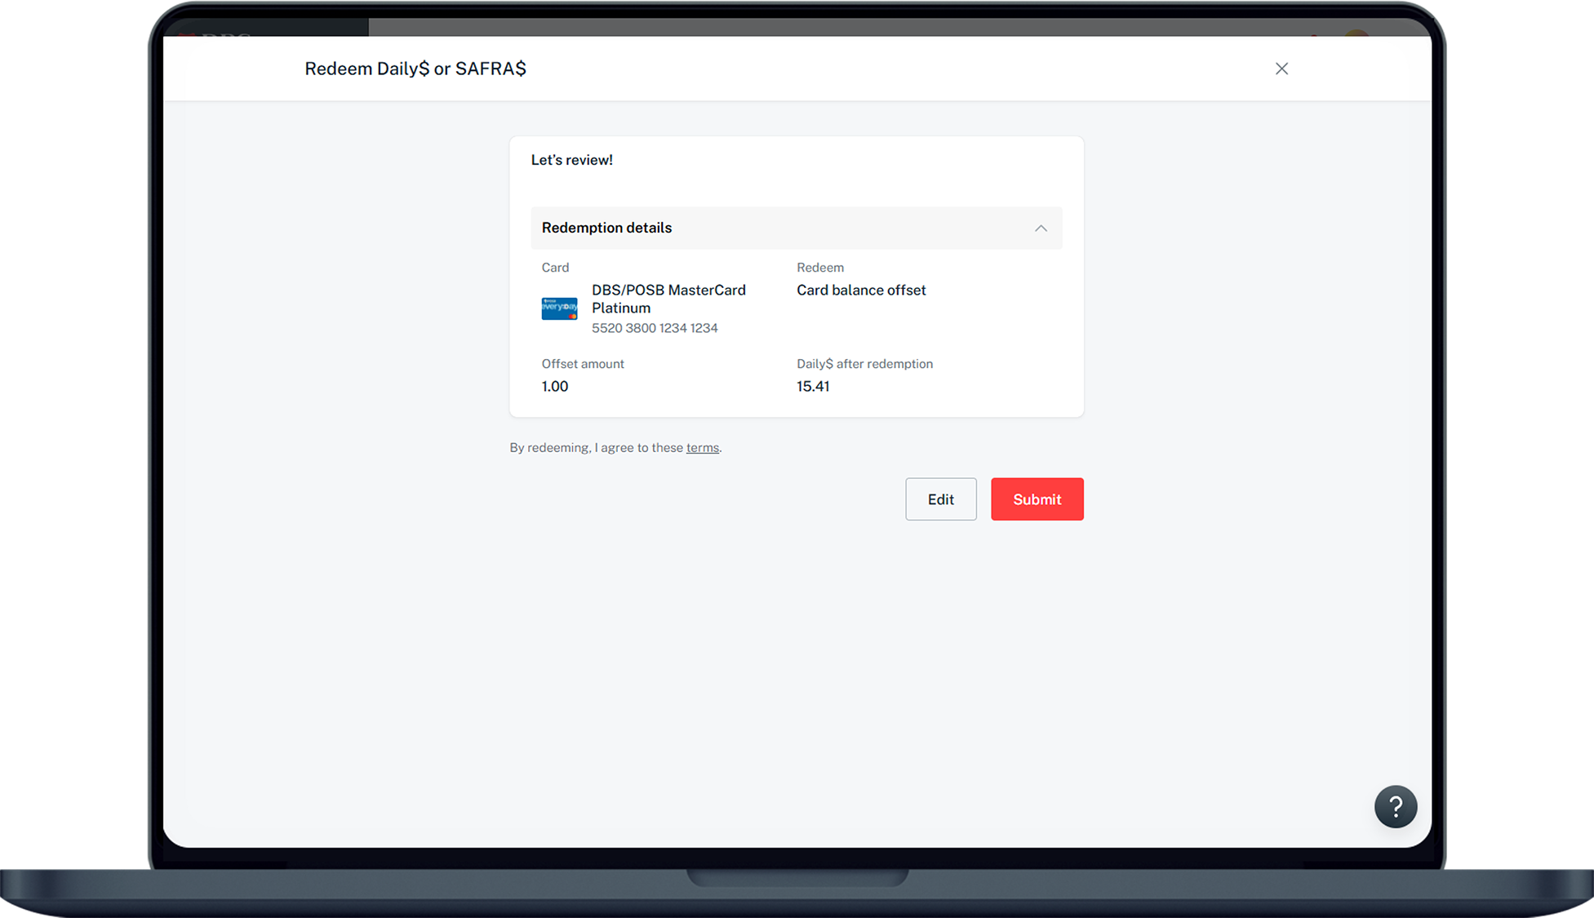Screen dimensions: 1594x918
Task: Click the Let's review! heading
Action: pos(571,160)
